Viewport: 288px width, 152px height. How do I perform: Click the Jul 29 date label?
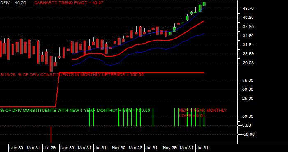coord(50,148)
